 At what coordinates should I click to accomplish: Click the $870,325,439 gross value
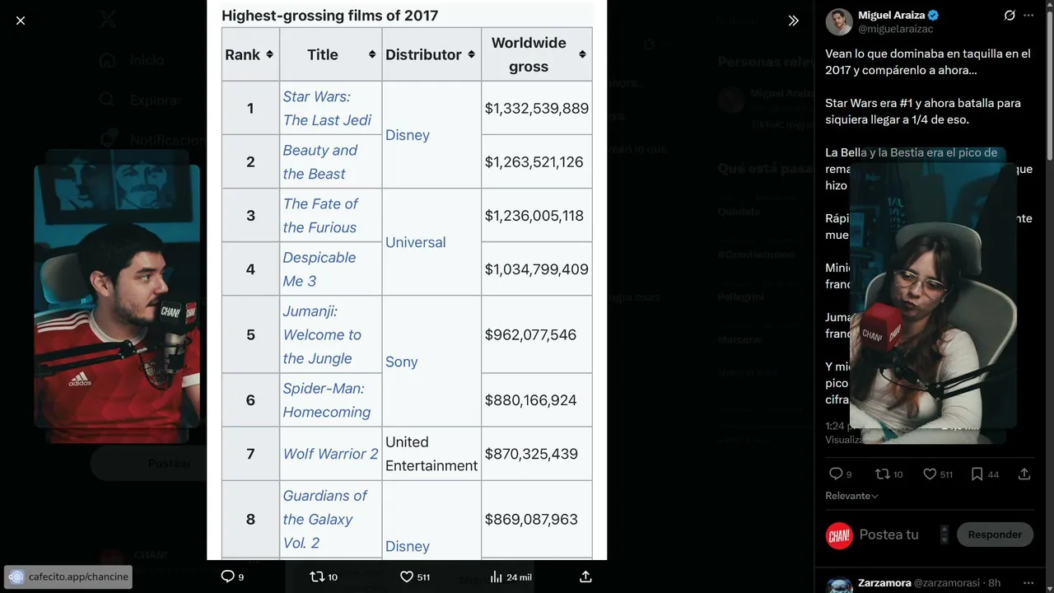point(531,454)
